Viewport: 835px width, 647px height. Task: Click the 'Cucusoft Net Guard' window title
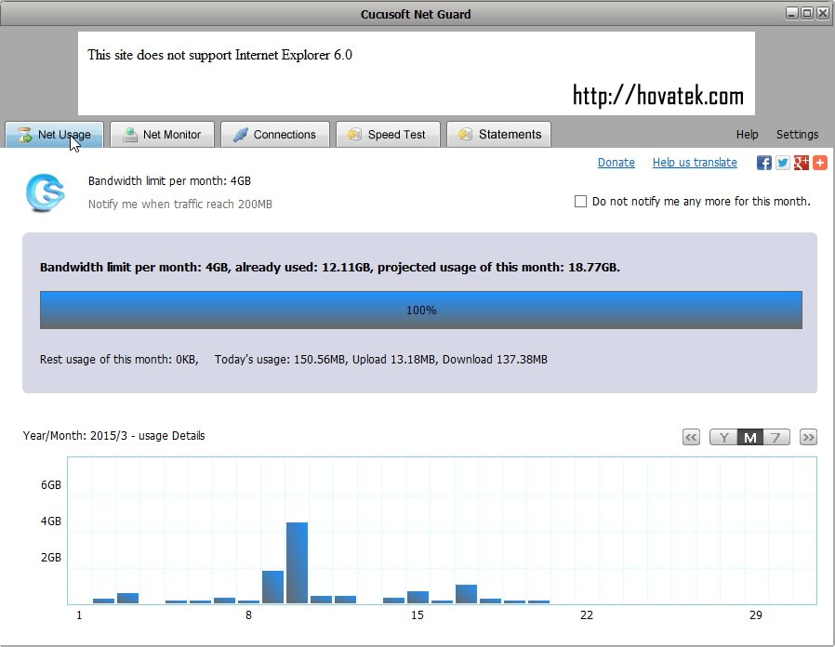click(416, 14)
